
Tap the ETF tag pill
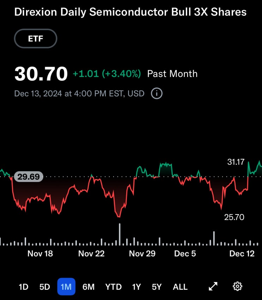click(36, 39)
